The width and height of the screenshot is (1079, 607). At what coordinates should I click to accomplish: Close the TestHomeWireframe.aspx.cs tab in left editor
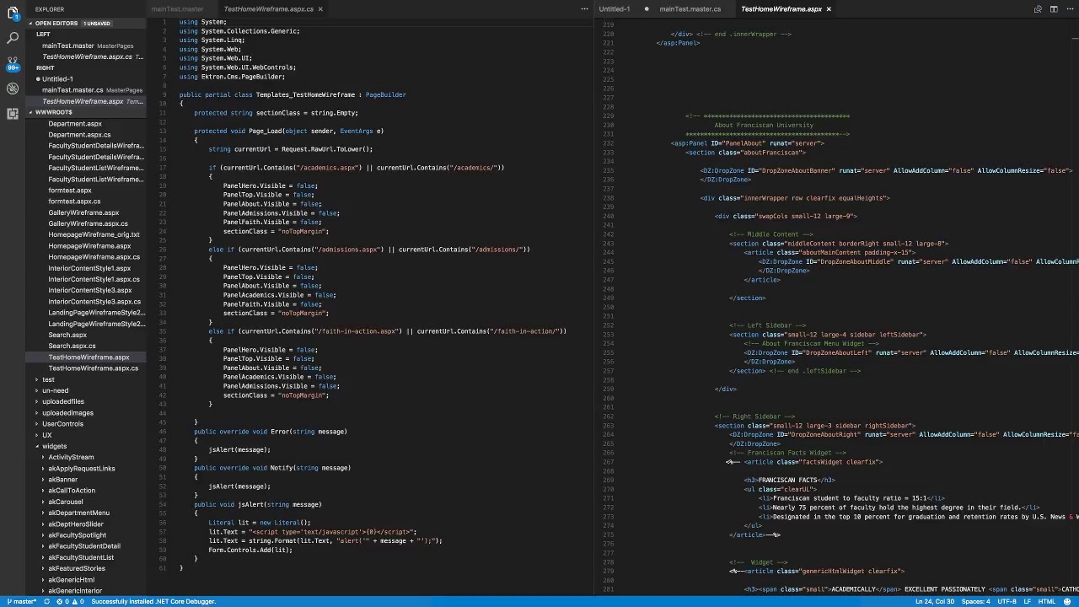tap(320, 9)
